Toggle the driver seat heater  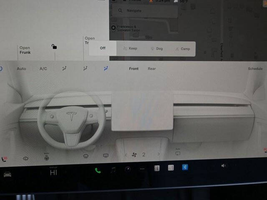pyautogui.click(x=4, y=159)
